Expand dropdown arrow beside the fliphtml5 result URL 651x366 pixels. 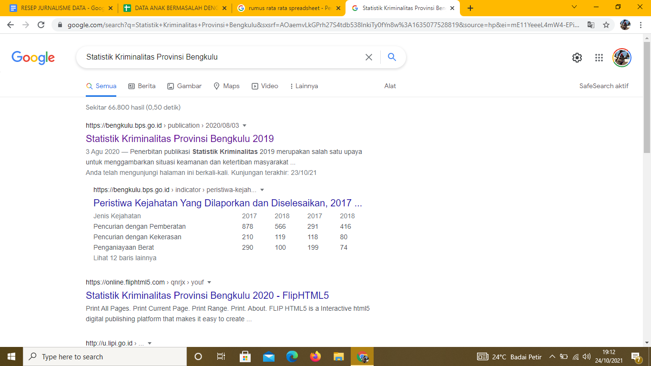[x=209, y=282]
